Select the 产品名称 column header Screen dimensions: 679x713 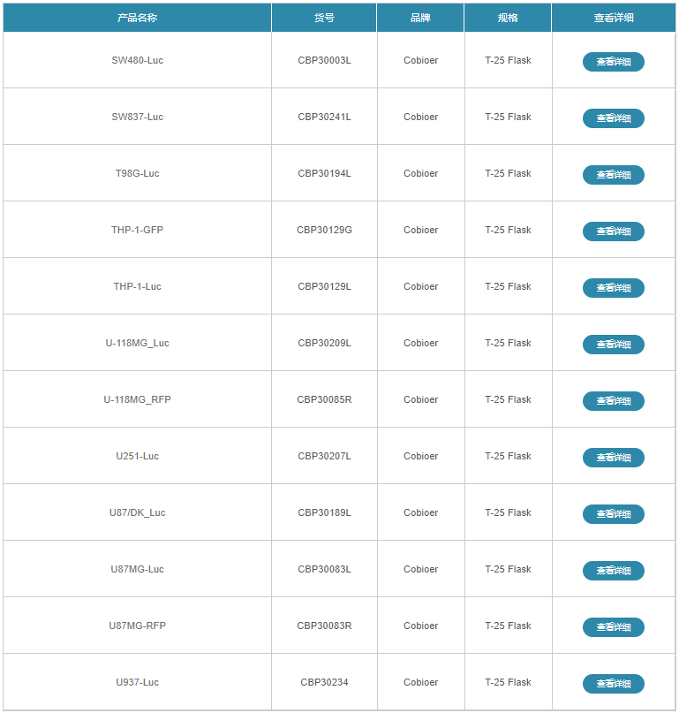(x=137, y=18)
